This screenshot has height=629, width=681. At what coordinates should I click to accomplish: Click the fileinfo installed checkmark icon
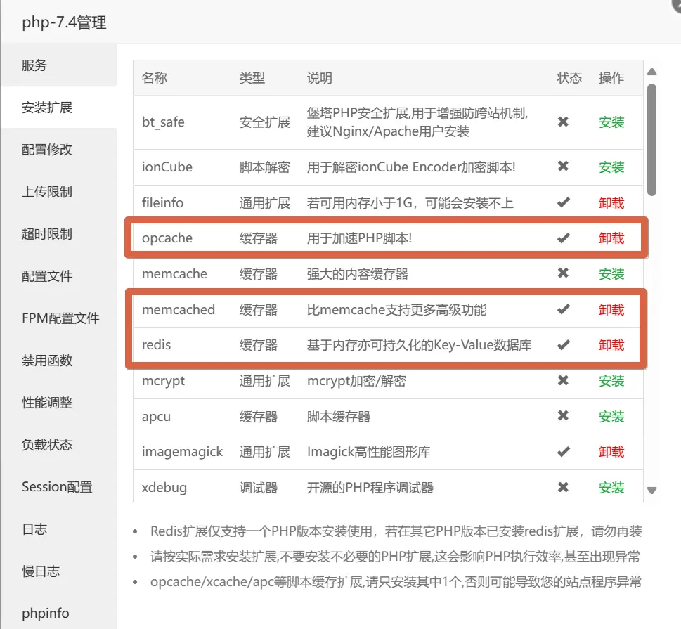point(564,202)
